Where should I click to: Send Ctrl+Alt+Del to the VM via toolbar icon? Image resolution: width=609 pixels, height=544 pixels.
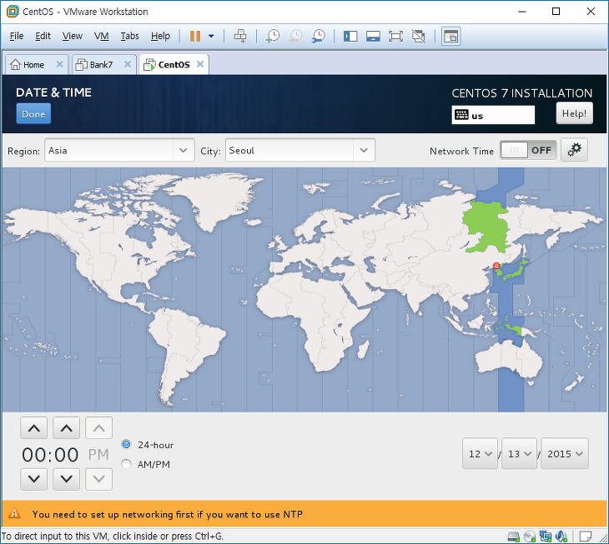[240, 37]
